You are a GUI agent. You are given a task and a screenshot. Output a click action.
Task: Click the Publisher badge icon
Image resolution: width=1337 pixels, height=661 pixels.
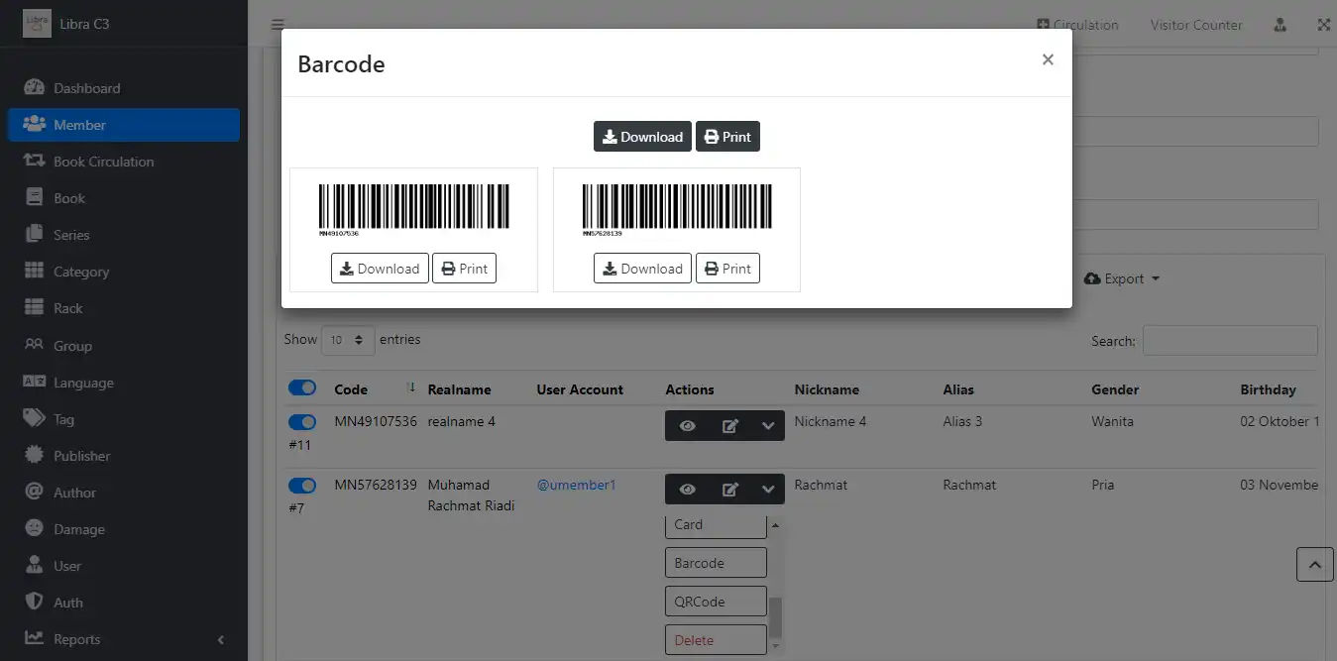pyautogui.click(x=34, y=455)
